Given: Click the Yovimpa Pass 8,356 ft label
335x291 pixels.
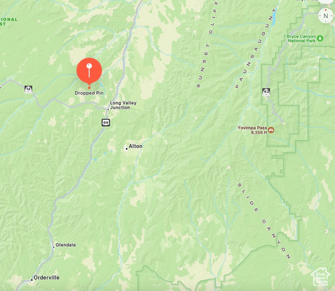Looking at the screenshot, I should coord(252,130).
